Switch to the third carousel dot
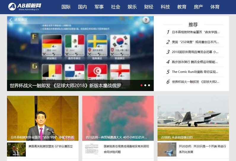236x161 pixels. click(x=149, y=85)
